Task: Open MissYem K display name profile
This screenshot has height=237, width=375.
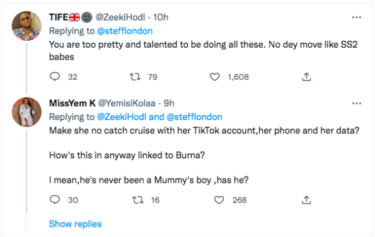Action: [x=72, y=104]
